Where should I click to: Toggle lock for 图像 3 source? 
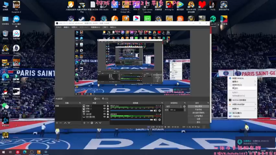[108, 106]
